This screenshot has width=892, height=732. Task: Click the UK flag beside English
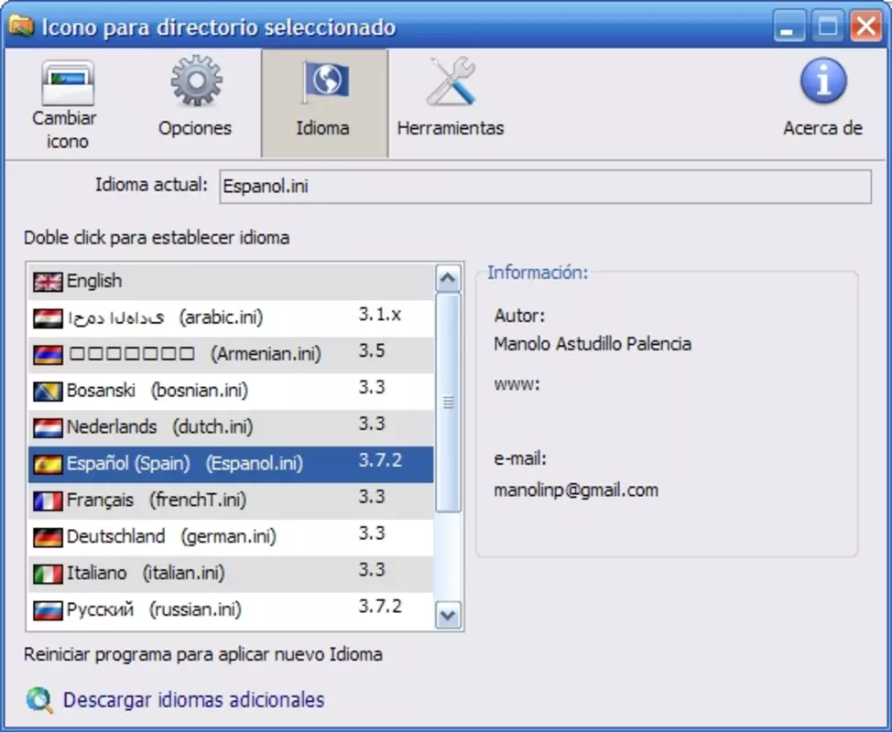click(48, 281)
